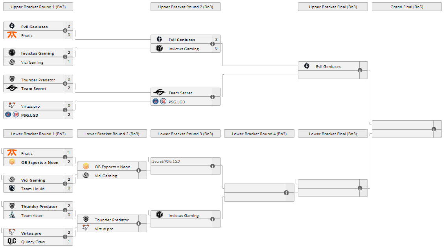Click OB Esports x Neon in Lower Bracket Round 2
The height and width of the screenshot is (248, 445).
pyautogui.click(x=112, y=167)
